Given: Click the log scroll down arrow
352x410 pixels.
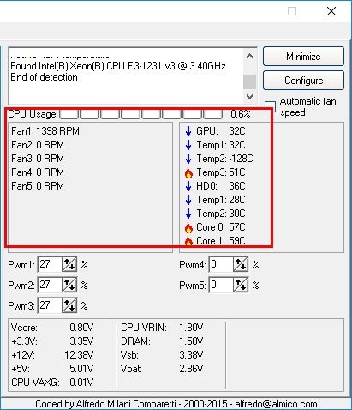Looking at the screenshot, I should click(249, 97).
